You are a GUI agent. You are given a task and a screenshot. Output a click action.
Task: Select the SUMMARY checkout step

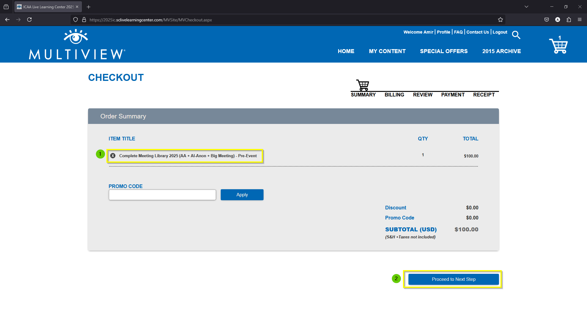(x=363, y=95)
